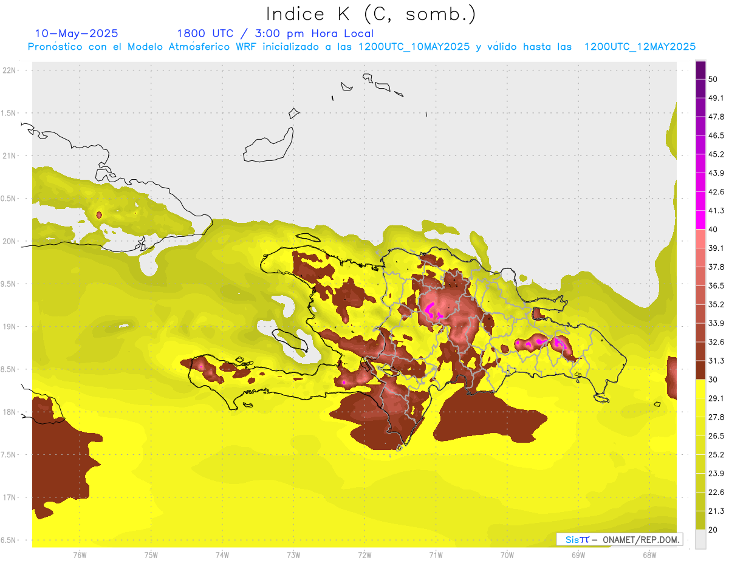Image resolution: width=729 pixels, height=563 pixels.
Task: Click the 'Indice K (C, somb.)' chart title
Action: [371, 14]
